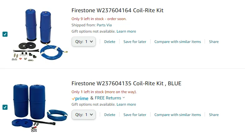
Task: Open Qty dropdown for W237604164 kit
Action: [84, 41]
